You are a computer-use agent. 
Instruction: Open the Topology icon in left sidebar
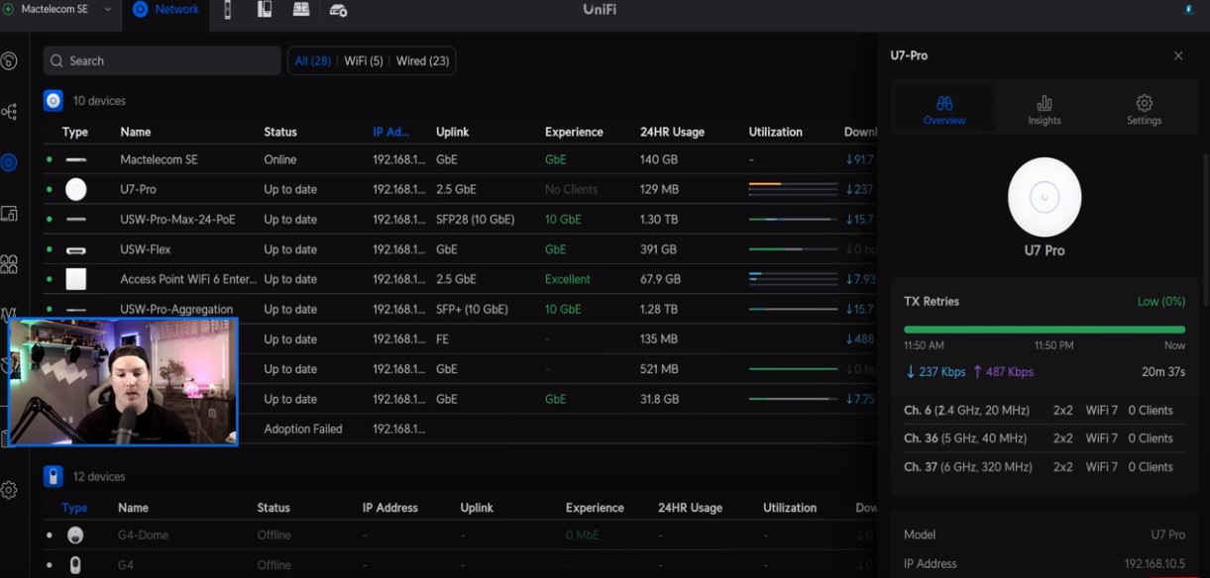coord(9,112)
